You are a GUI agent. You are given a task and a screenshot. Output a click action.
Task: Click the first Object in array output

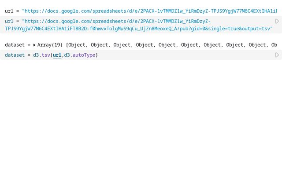[77, 45]
